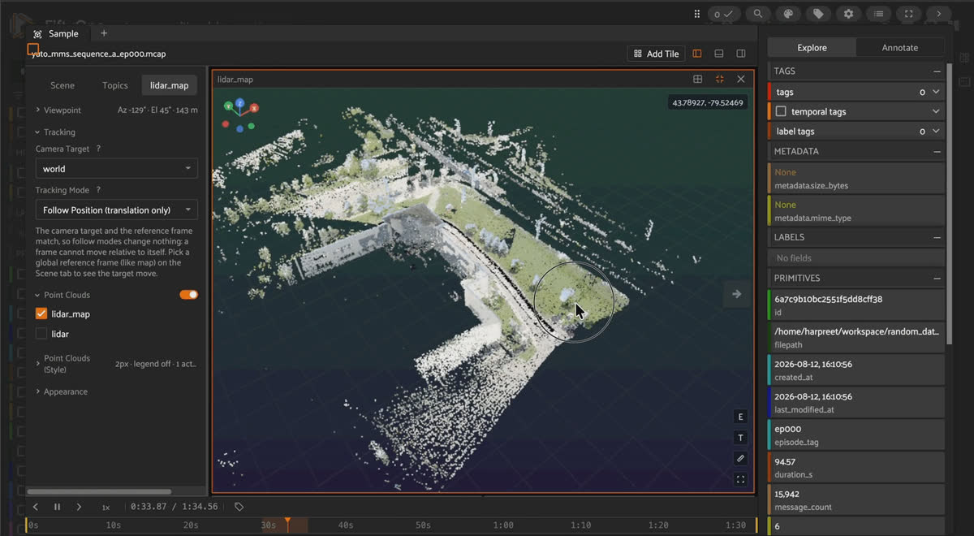974x536 pixels.
Task: Open the search magnifier tool
Action: 758,14
